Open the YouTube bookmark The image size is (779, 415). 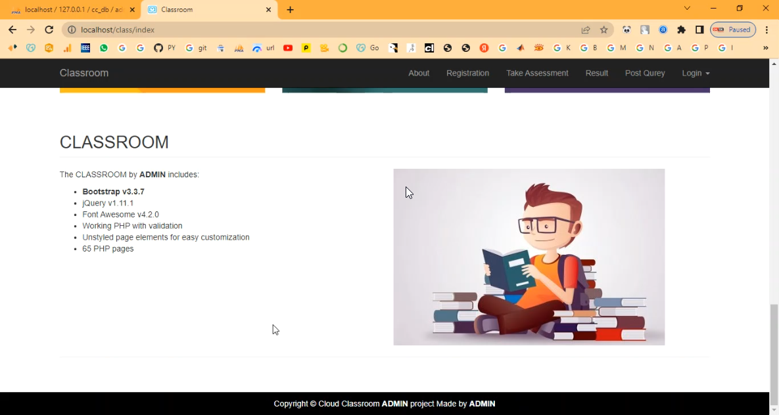coord(288,48)
